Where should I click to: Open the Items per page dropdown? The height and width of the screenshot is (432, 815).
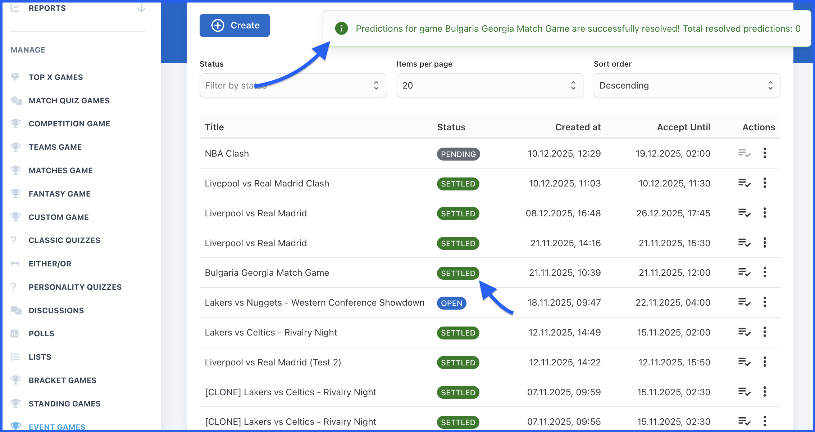point(490,85)
